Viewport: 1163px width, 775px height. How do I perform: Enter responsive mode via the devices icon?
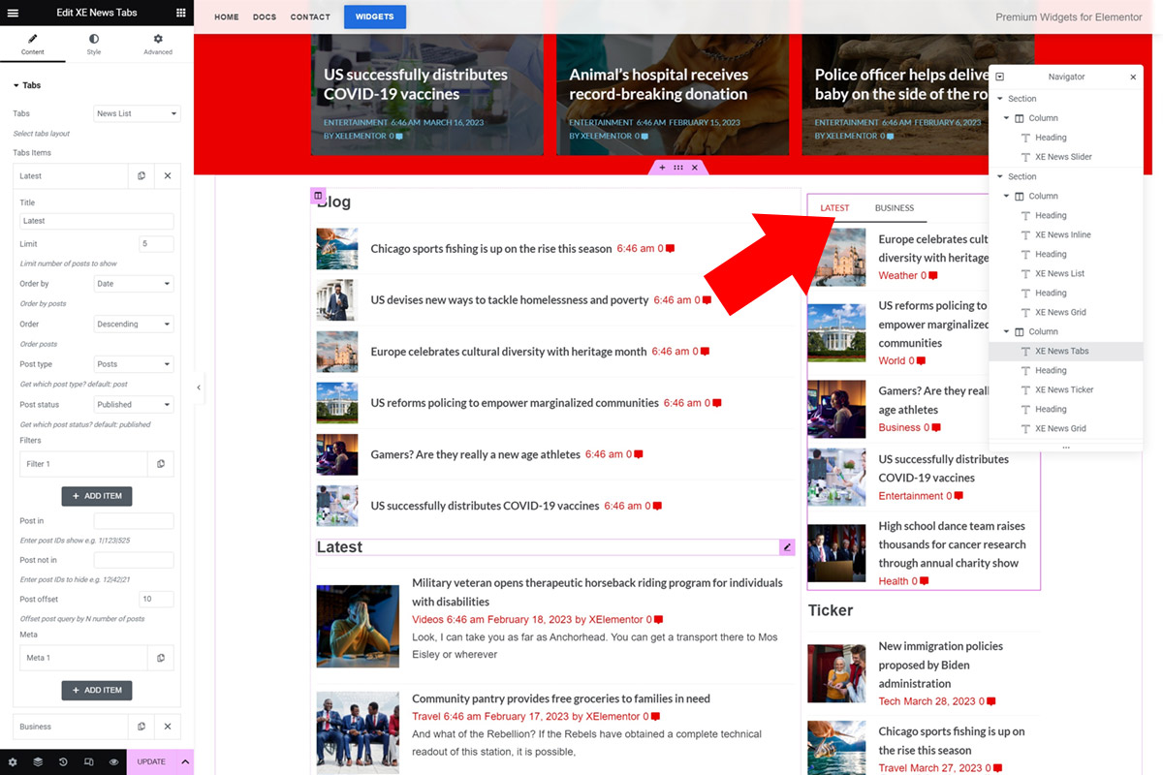pyautogui.click(x=86, y=761)
